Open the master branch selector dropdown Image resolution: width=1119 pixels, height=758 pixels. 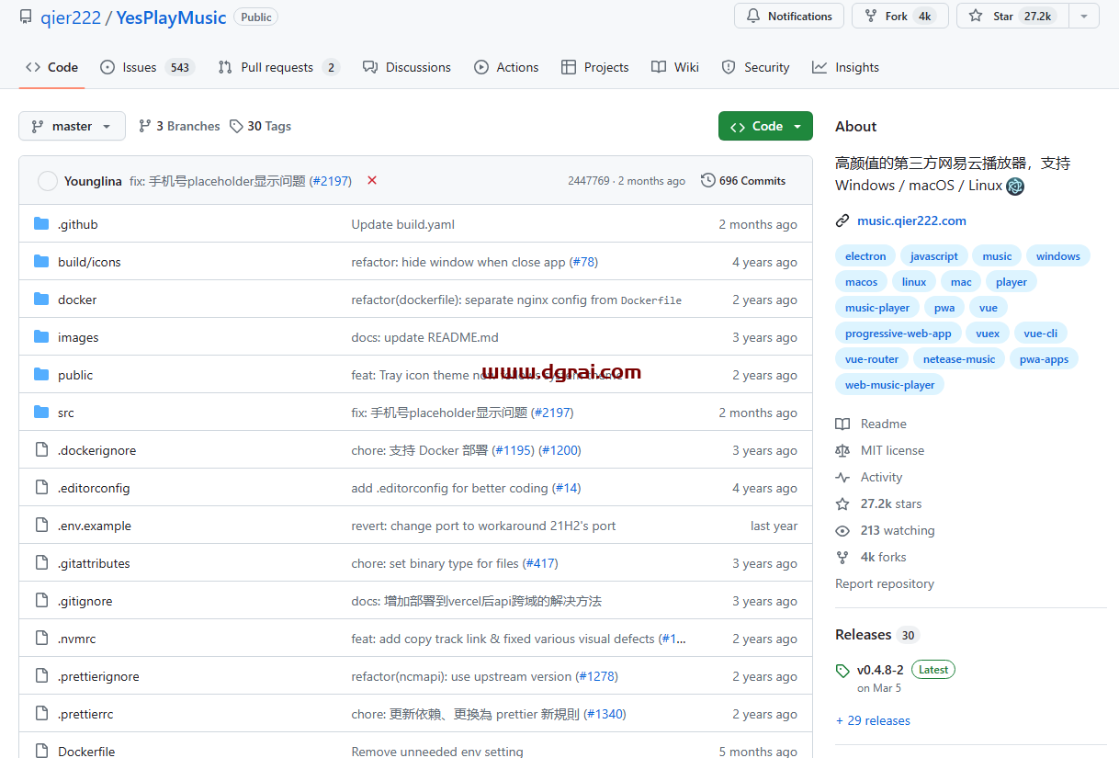pyautogui.click(x=72, y=126)
